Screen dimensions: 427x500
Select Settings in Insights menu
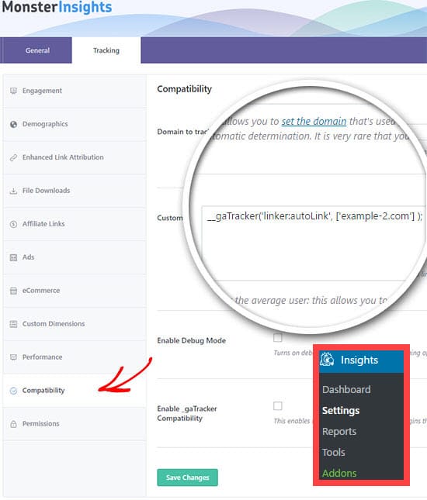[x=341, y=411]
